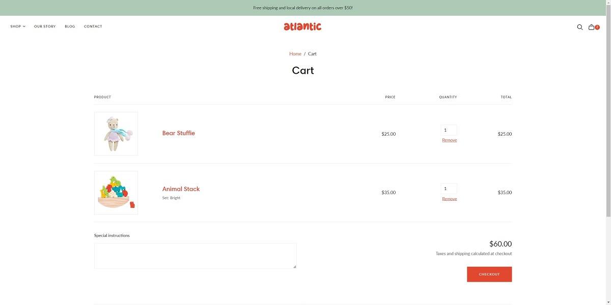The height and width of the screenshot is (305, 611).
Task: Navigate to the CONTACT page
Action: [x=93, y=26]
